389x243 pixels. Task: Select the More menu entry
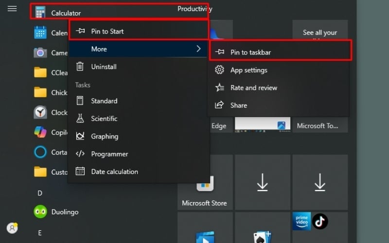138,49
